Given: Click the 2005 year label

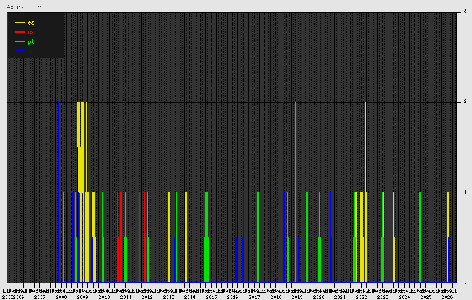Looking at the screenshot, I should point(7,297).
